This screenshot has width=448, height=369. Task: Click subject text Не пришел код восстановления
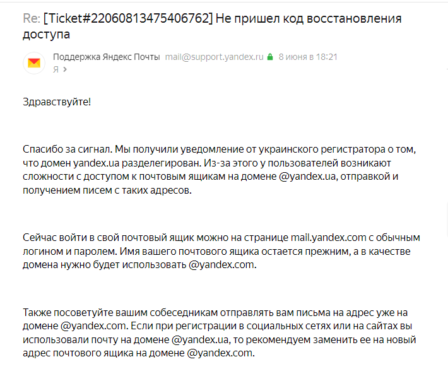tap(309, 18)
